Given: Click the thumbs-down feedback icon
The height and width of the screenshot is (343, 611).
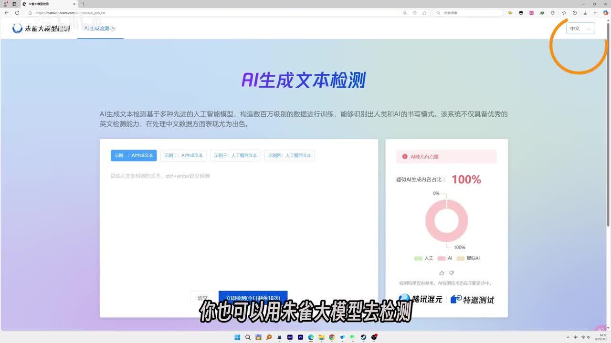Looking at the screenshot, I should click(452, 273).
